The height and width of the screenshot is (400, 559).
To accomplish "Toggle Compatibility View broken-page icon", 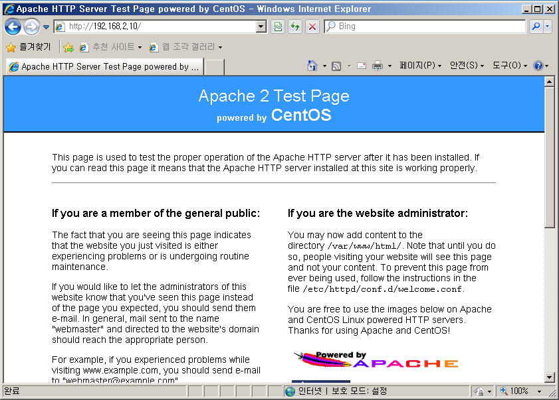I will pyautogui.click(x=278, y=27).
